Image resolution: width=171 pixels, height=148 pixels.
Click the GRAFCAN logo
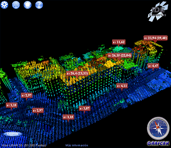(x=158, y=143)
